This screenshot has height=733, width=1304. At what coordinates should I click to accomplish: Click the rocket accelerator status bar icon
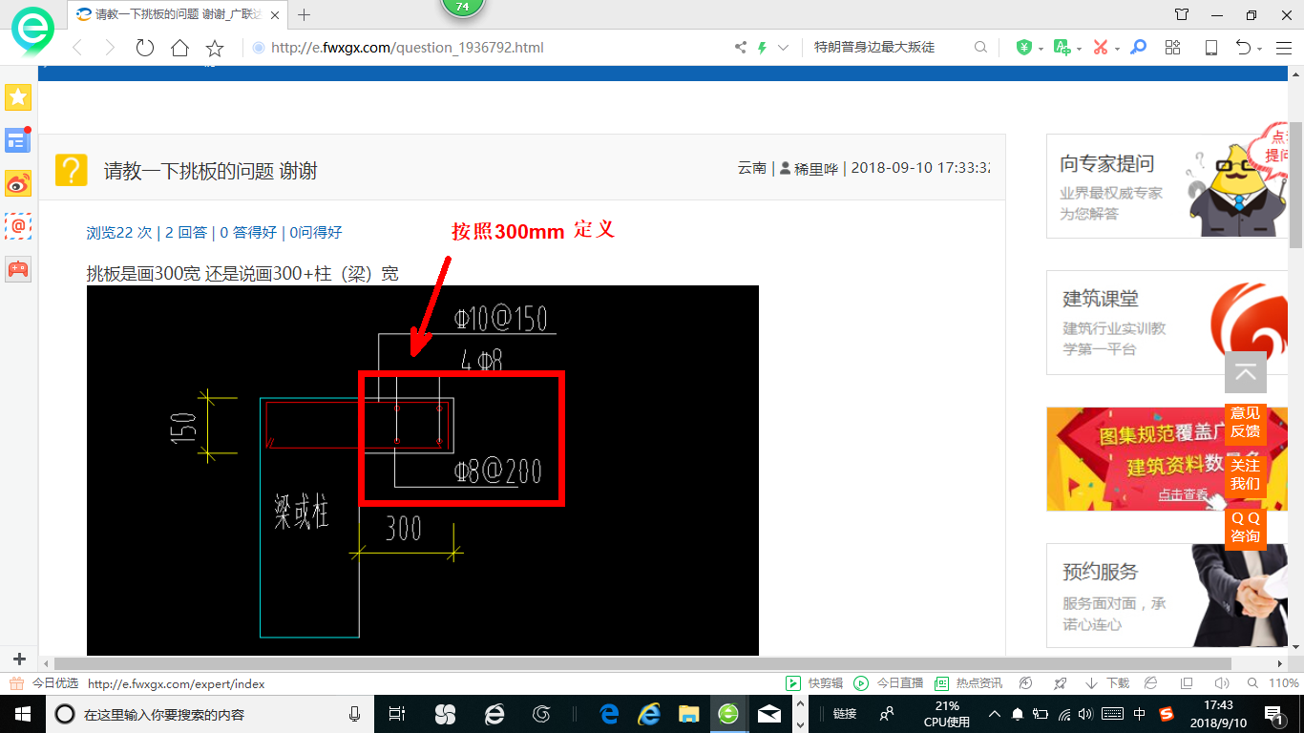pos(1060,683)
